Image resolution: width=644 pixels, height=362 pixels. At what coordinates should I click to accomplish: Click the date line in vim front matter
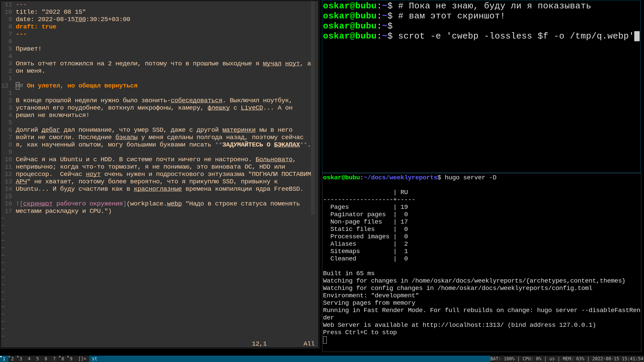(73, 19)
